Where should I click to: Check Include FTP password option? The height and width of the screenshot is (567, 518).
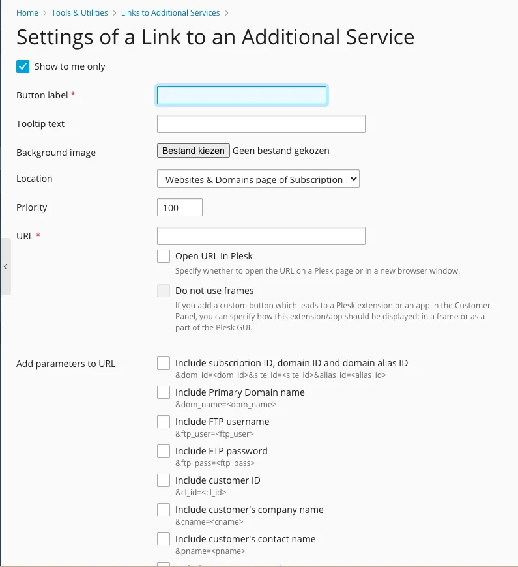click(x=163, y=451)
